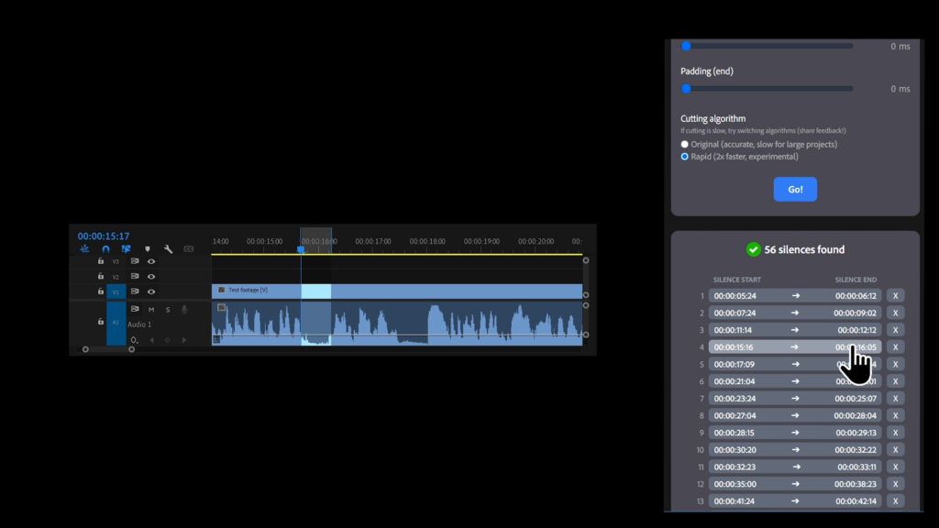This screenshot has height=528, width=939.
Task: Select Original cutting algorithm option
Action: click(685, 145)
